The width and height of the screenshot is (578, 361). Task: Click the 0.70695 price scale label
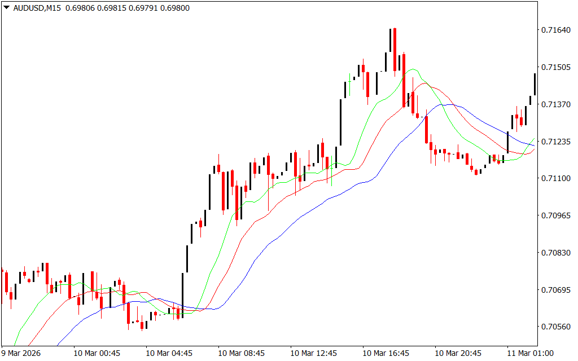pyautogui.click(x=555, y=290)
